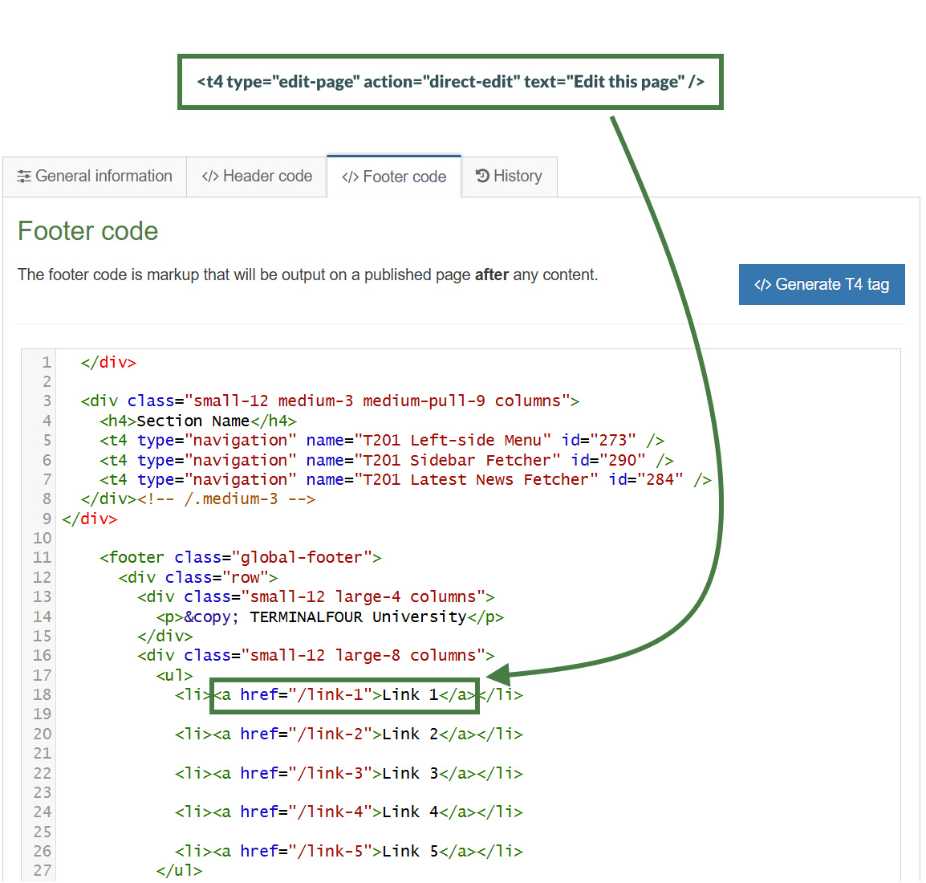Open the History tab

pyautogui.click(x=509, y=177)
